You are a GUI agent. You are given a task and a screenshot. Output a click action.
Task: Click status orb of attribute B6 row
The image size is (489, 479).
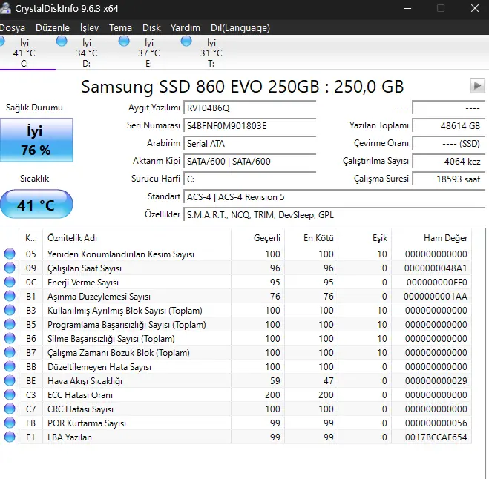10,338
